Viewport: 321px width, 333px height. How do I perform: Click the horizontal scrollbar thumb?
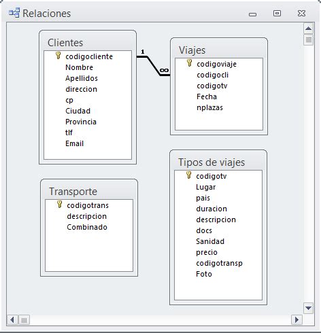coord(24,320)
